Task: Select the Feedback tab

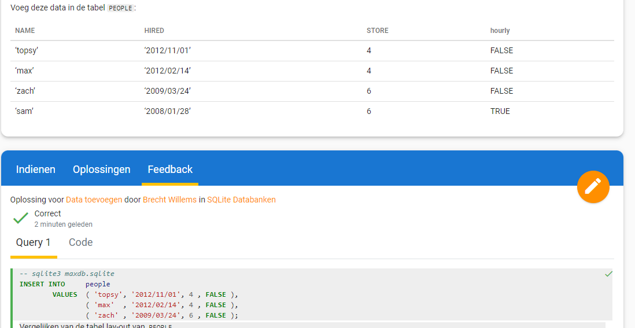Action: (170, 169)
